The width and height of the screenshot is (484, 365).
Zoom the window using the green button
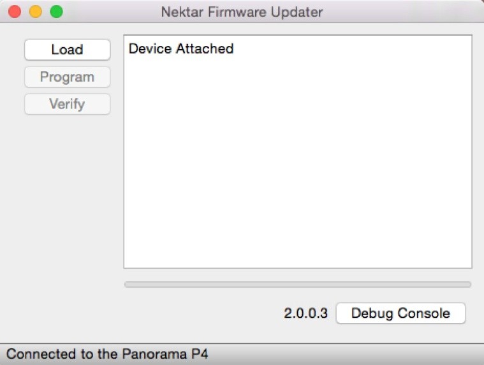point(56,11)
